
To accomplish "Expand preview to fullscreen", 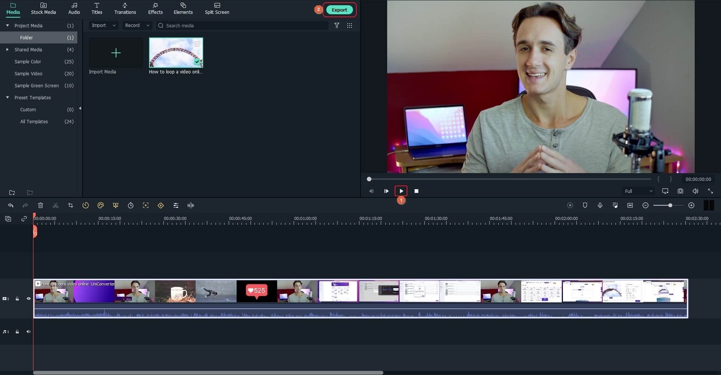I will [x=710, y=191].
